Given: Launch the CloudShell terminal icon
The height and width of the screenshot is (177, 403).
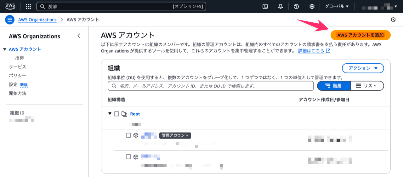Looking at the screenshot, I should tap(265, 6).
